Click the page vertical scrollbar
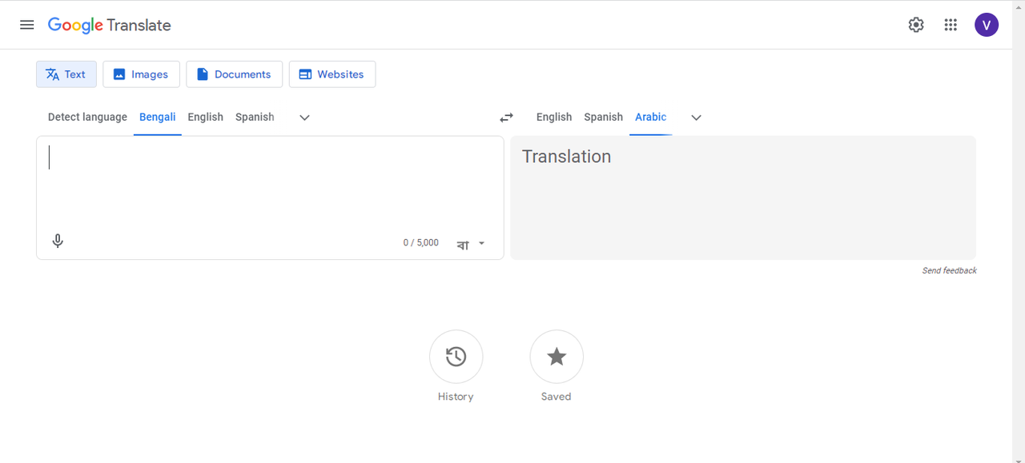The height and width of the screenshot is (463, 1025). tap(1018, 232)
